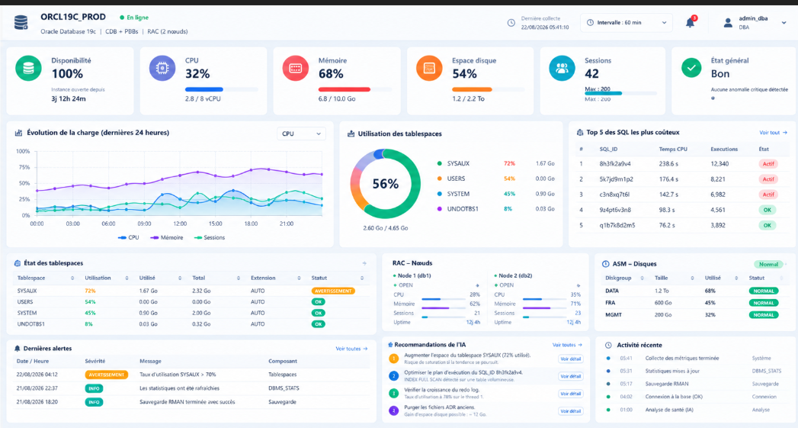This screenshot has width=798, height=428.
Task: Click Voir détail for redo log recommendation
Action: tap(571, 394)
